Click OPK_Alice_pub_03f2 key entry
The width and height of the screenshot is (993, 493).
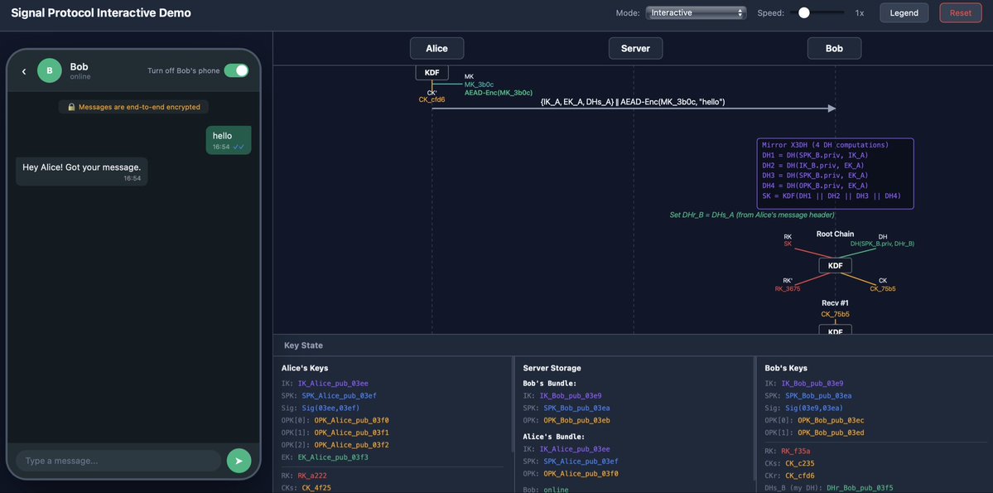pyautogui.click(x=351, y=445)
